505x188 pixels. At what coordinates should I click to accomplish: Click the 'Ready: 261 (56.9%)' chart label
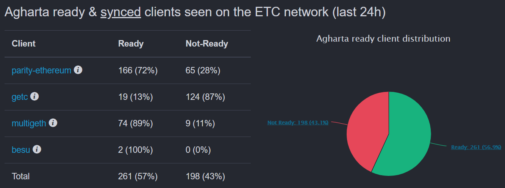coord(476,147)
